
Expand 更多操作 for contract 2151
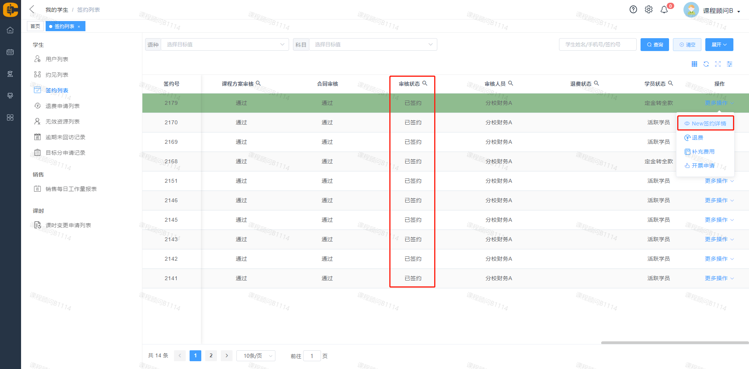point(719,181)
